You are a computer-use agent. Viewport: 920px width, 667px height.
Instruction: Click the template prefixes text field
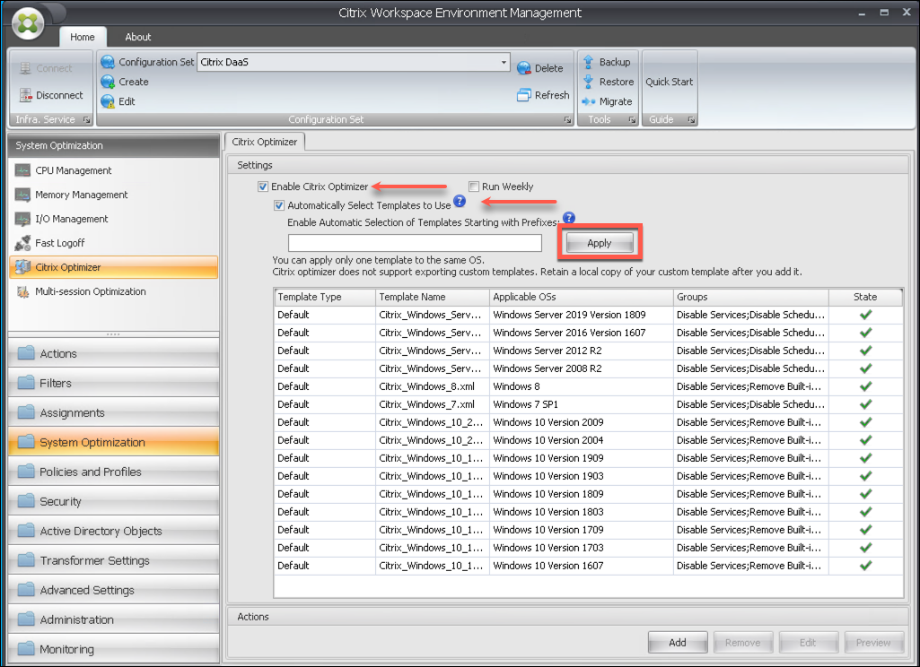[x=415, y=243]
